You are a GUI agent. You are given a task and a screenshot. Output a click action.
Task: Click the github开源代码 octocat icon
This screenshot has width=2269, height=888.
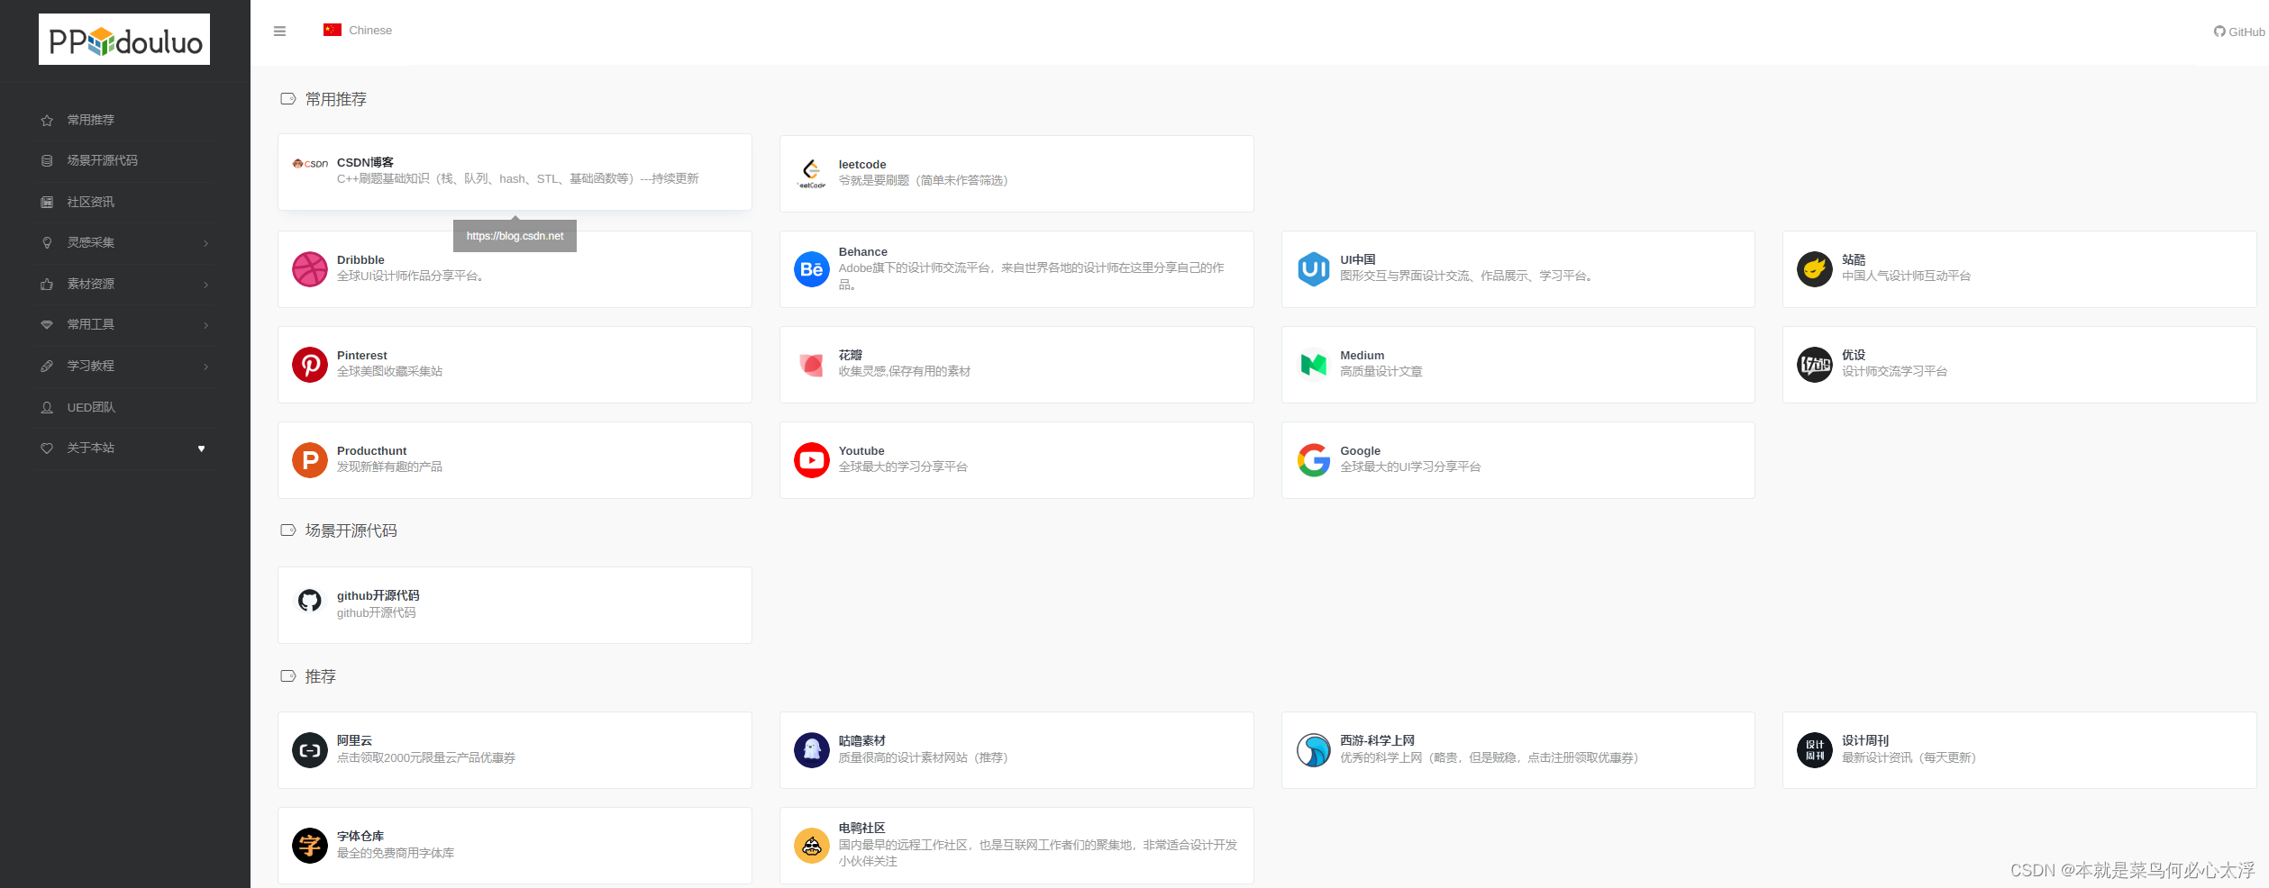click(x=310, y=601)
